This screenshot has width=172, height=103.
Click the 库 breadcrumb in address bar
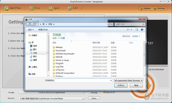pyautogui.click(x=44, y=24)
